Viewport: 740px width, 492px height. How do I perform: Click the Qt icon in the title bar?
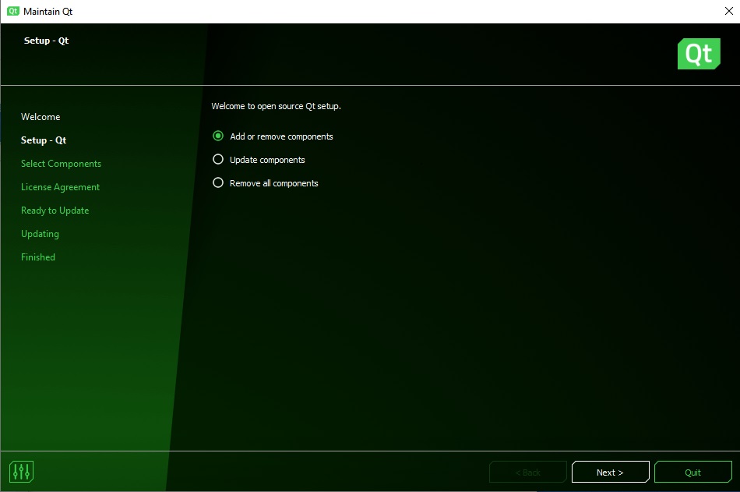(x=12, y=11)
